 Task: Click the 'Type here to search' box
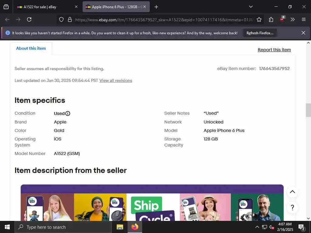pos(63,227)
